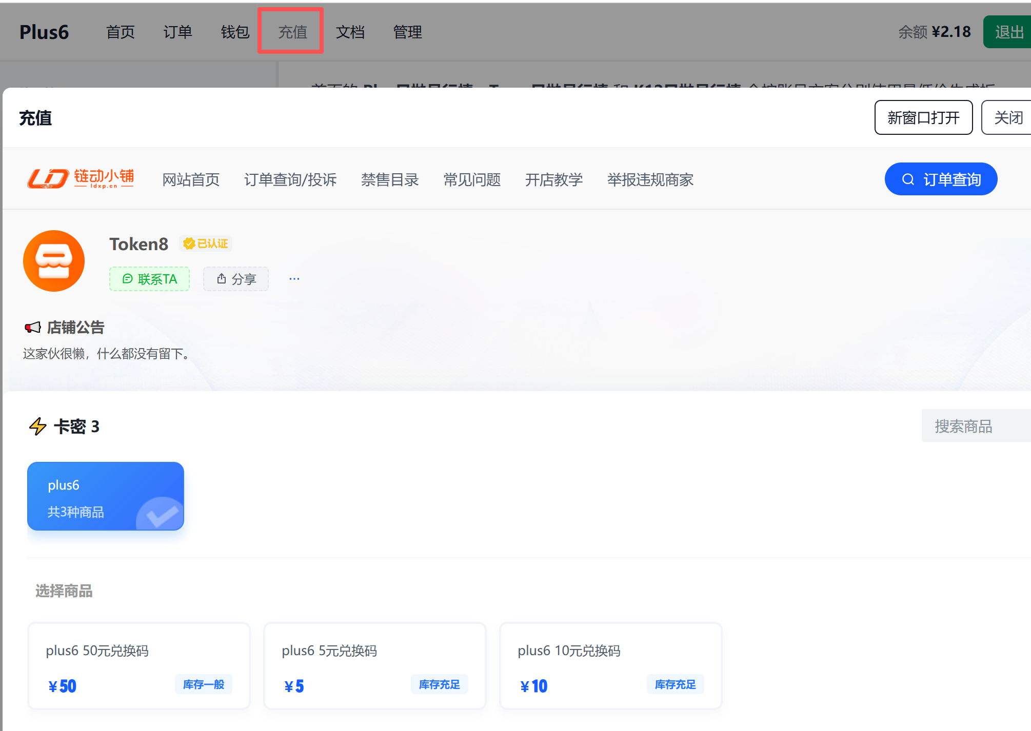The width and height of the screenshot is (1031, 731).
Task: Click the 已认证 verified badge
Action: (206, 243)
